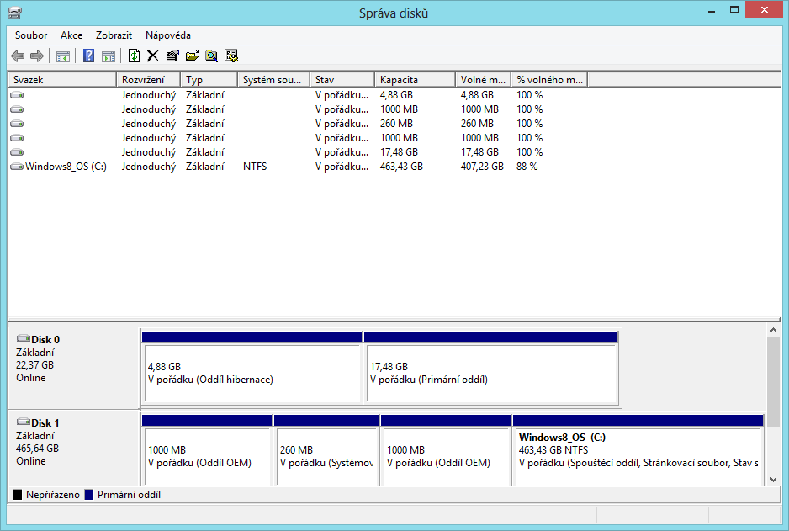Open the Soubor menu
This screenshot has height=531, width=789.
(31, 35)
